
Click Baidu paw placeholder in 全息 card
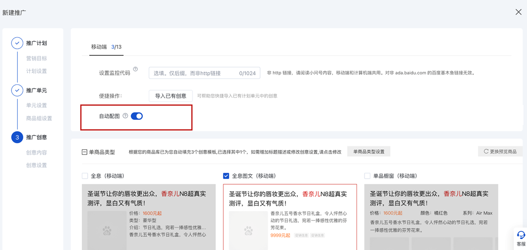(x=107, y=230)
